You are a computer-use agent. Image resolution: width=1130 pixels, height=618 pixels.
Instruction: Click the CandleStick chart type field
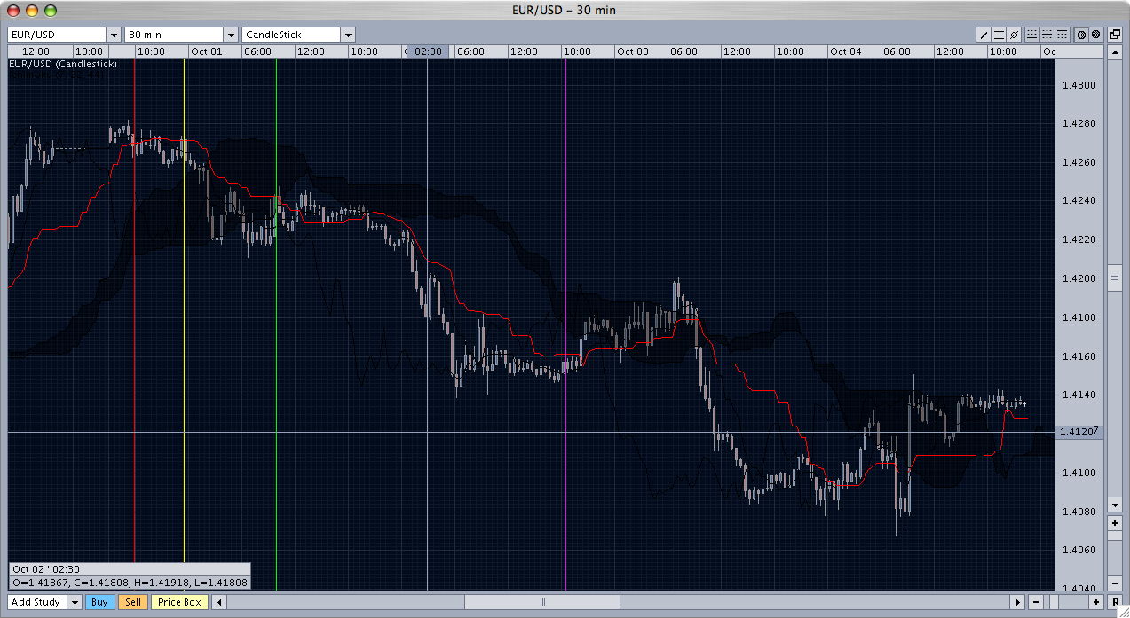point(292,35)
